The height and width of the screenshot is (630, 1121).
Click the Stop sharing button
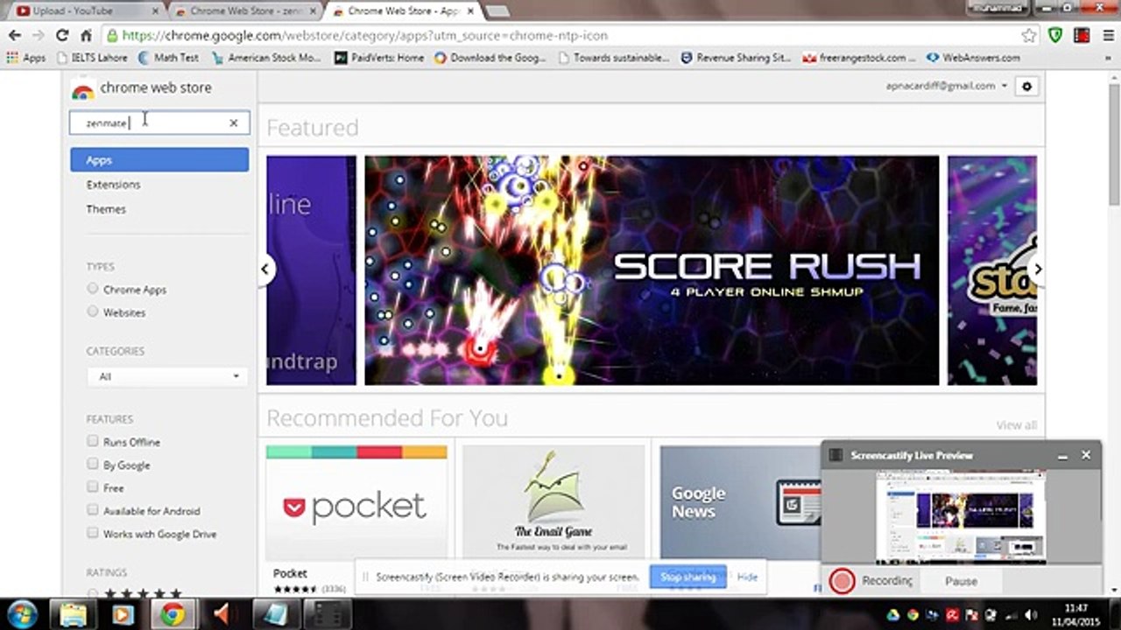tap(687, 577)
